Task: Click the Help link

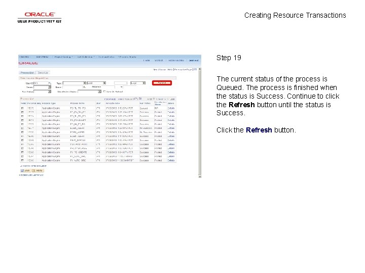Action: pyautogui.click(x=170, y=69)
